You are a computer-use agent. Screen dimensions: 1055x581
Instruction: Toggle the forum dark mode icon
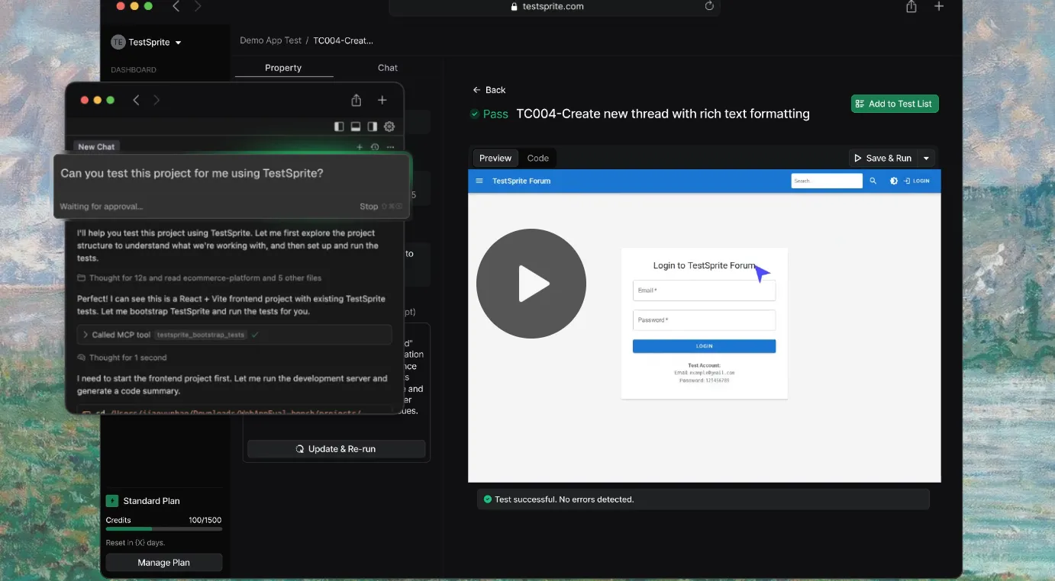(x=894, y=181)
